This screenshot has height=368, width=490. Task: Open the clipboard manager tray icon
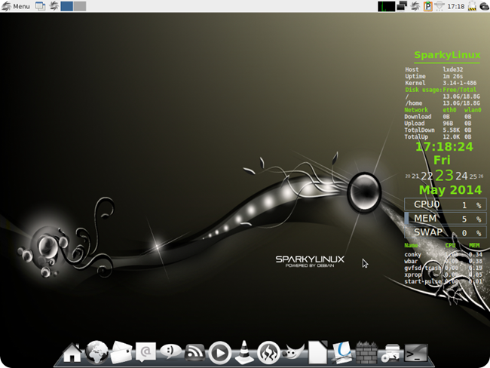pyautogui.click(x=428, y=6)
